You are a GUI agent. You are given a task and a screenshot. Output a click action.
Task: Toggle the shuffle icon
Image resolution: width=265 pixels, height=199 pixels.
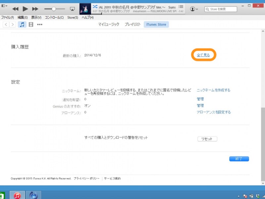[x=95, y=7]
